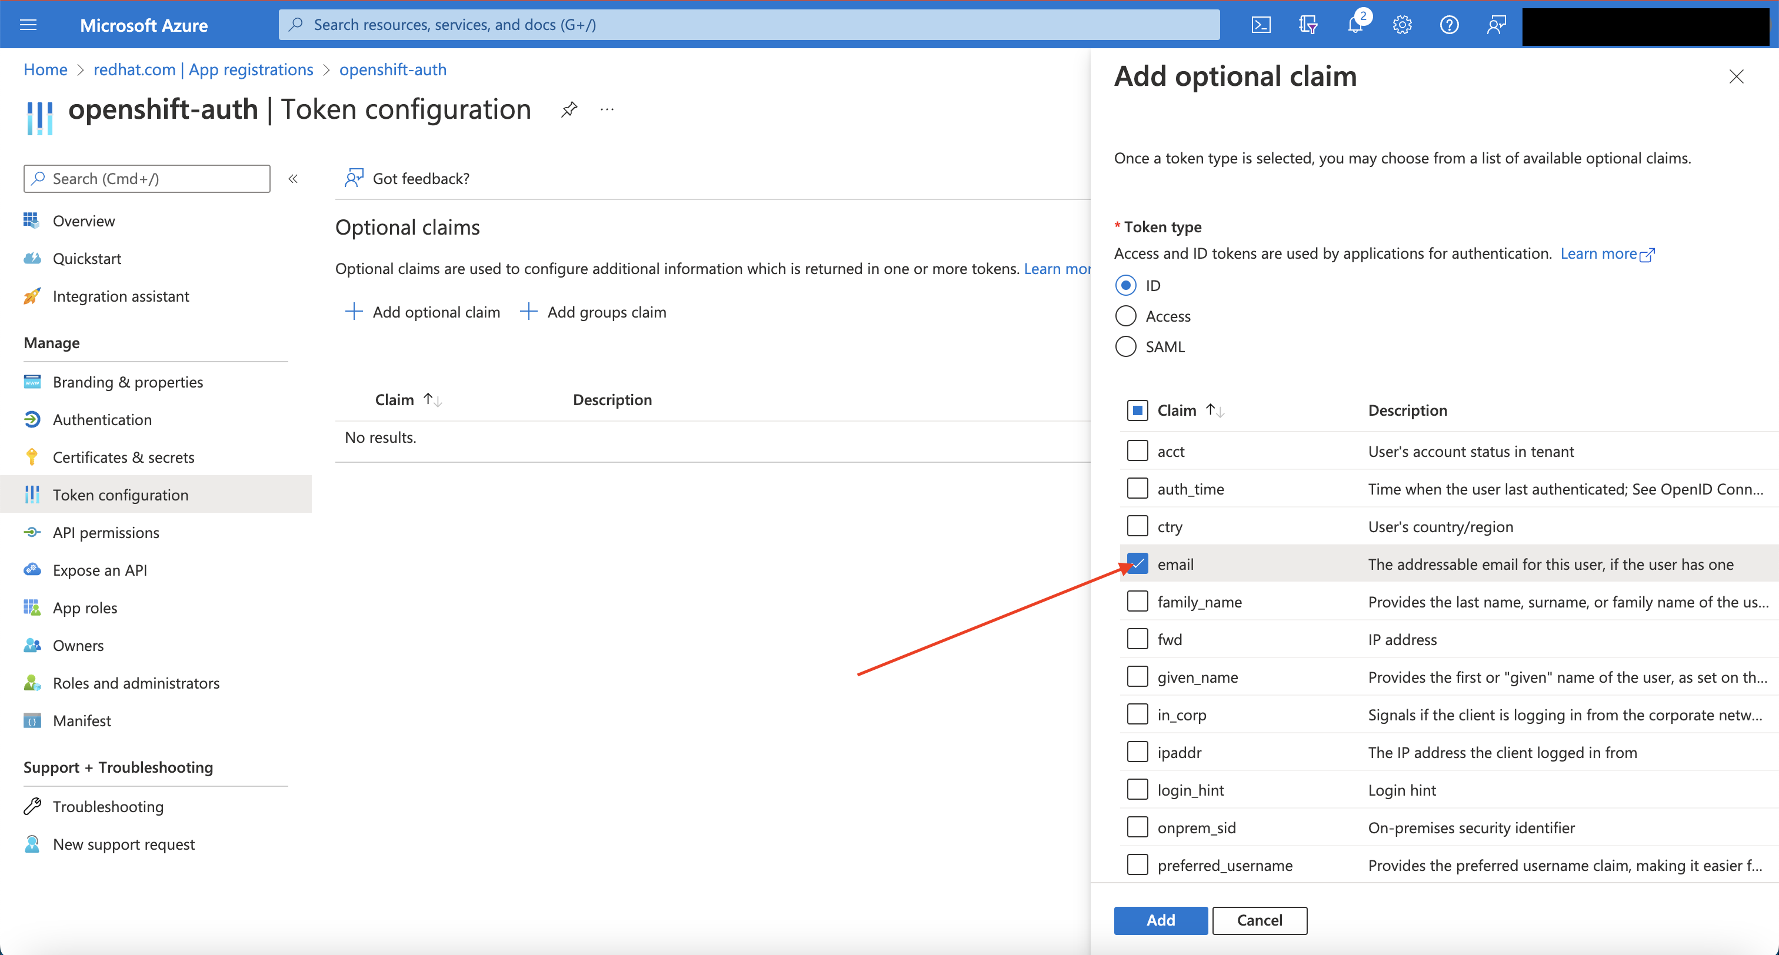Click the Got feedback icon
Image resolution: width=1779 pixels, height=955 pixels.
pos(354,178)
